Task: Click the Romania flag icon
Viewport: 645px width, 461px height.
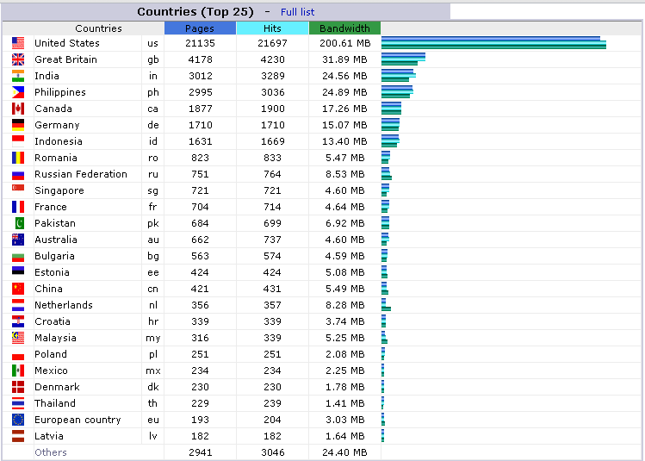Action: click(18, 158)
